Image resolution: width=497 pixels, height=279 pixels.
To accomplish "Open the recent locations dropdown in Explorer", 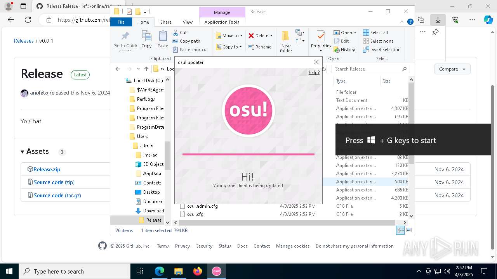I will pyautogui.click(x=138, y=69).
